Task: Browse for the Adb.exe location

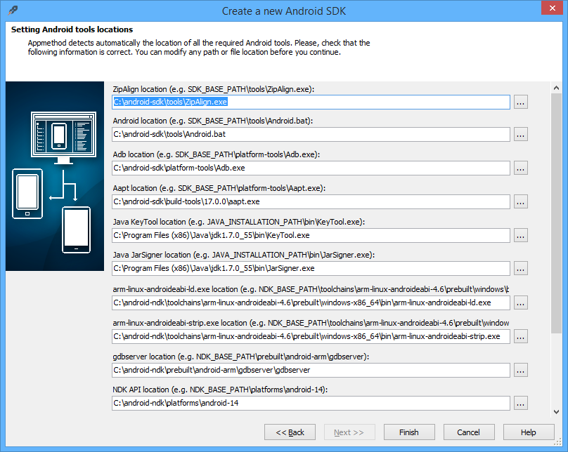Action: point(520,168)
